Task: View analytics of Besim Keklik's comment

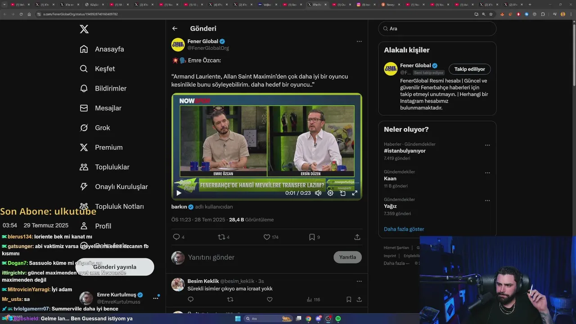Action: click(313, 299)
